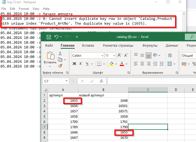Select the Format Painter brush icon
This screenshot has width=196, height=142.
(60, 65)
